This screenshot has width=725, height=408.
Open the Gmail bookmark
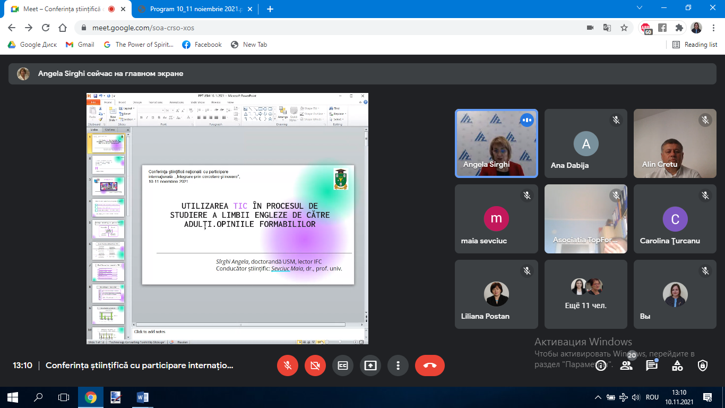click(x=80, y=45)
